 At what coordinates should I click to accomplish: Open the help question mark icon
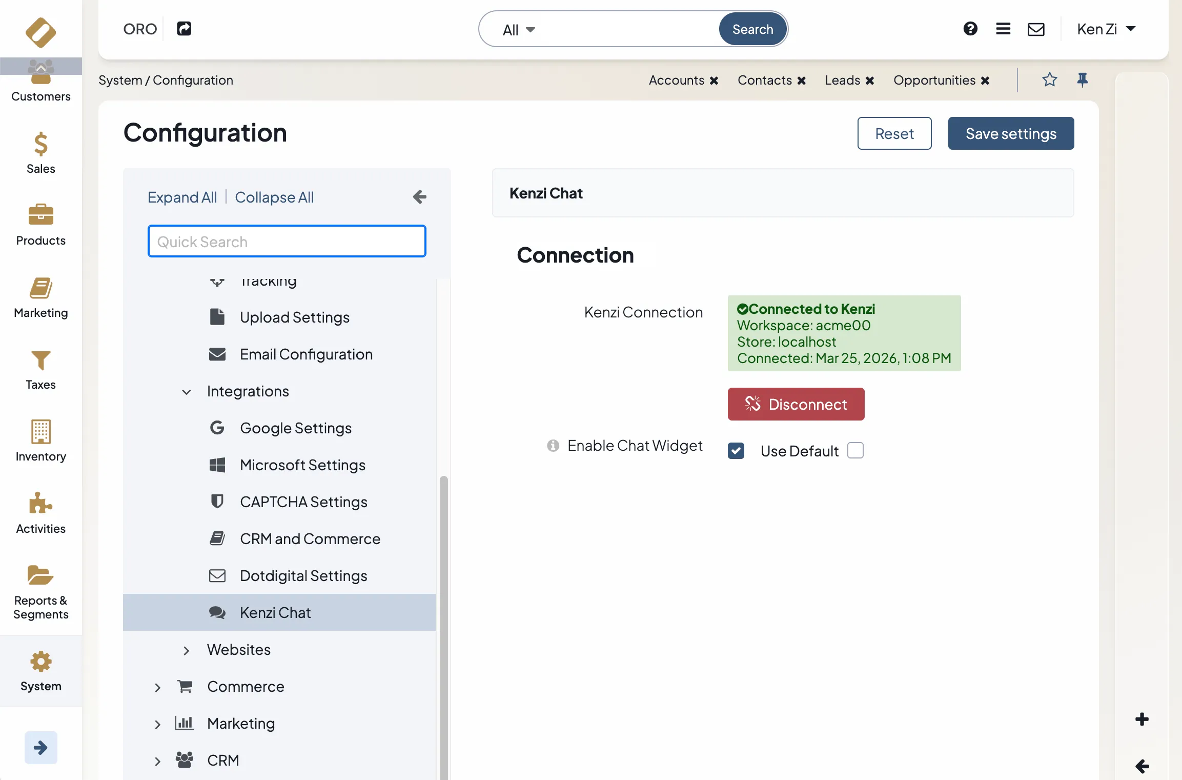coord(970,29)
